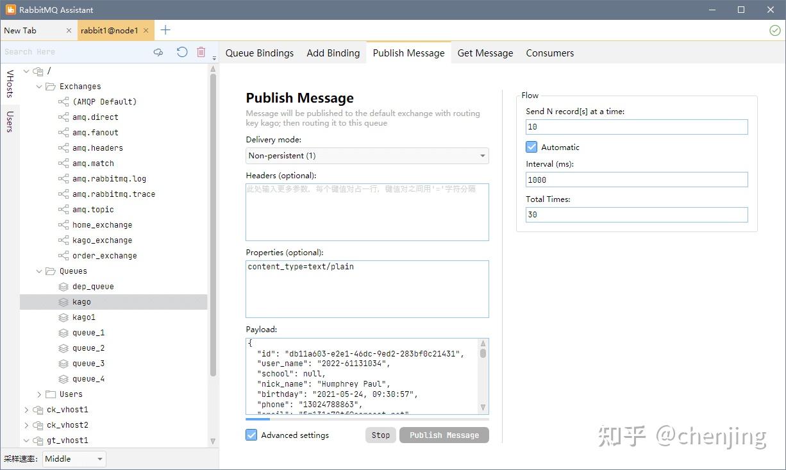The image size is (786, 470).
Task: Click the exchange icon beside amq.topic
Action: [x=63, y=210]
